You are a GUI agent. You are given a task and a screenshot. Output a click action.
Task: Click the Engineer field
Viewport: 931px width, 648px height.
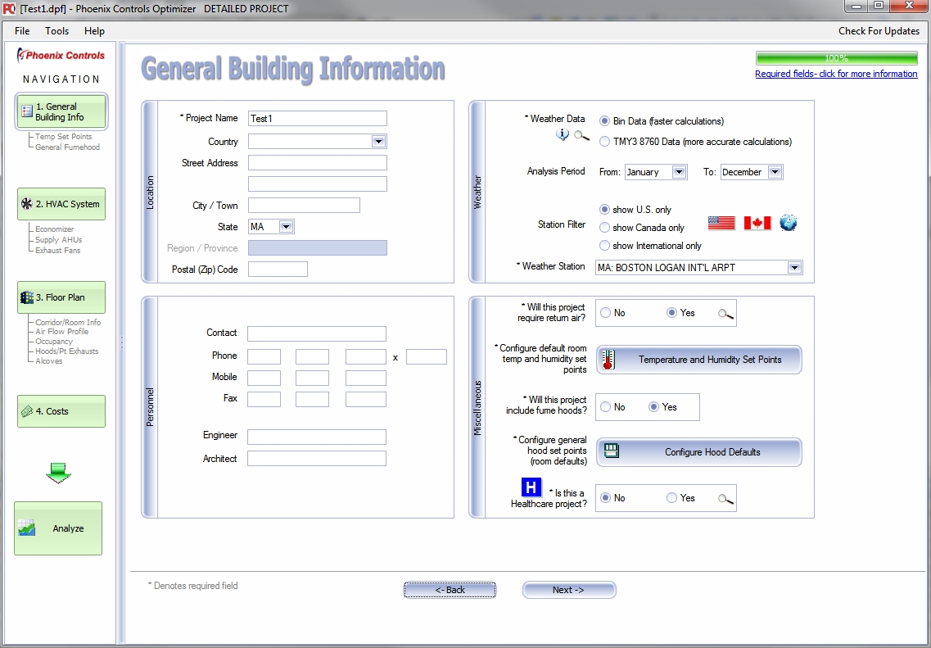[316, 437]
